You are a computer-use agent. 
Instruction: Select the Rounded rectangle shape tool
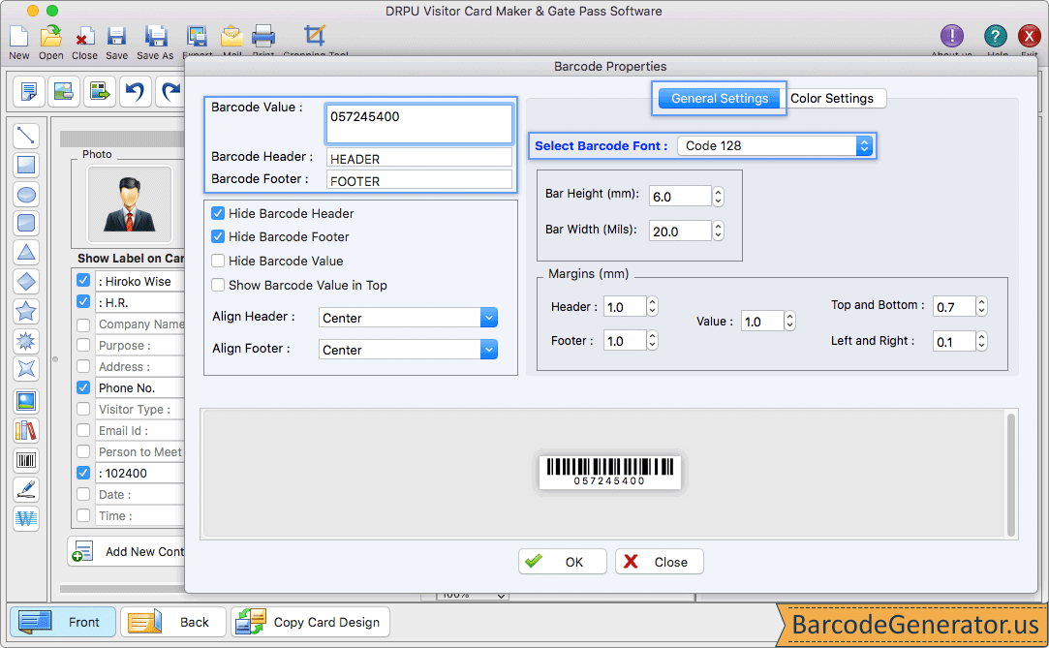(25, 223)
